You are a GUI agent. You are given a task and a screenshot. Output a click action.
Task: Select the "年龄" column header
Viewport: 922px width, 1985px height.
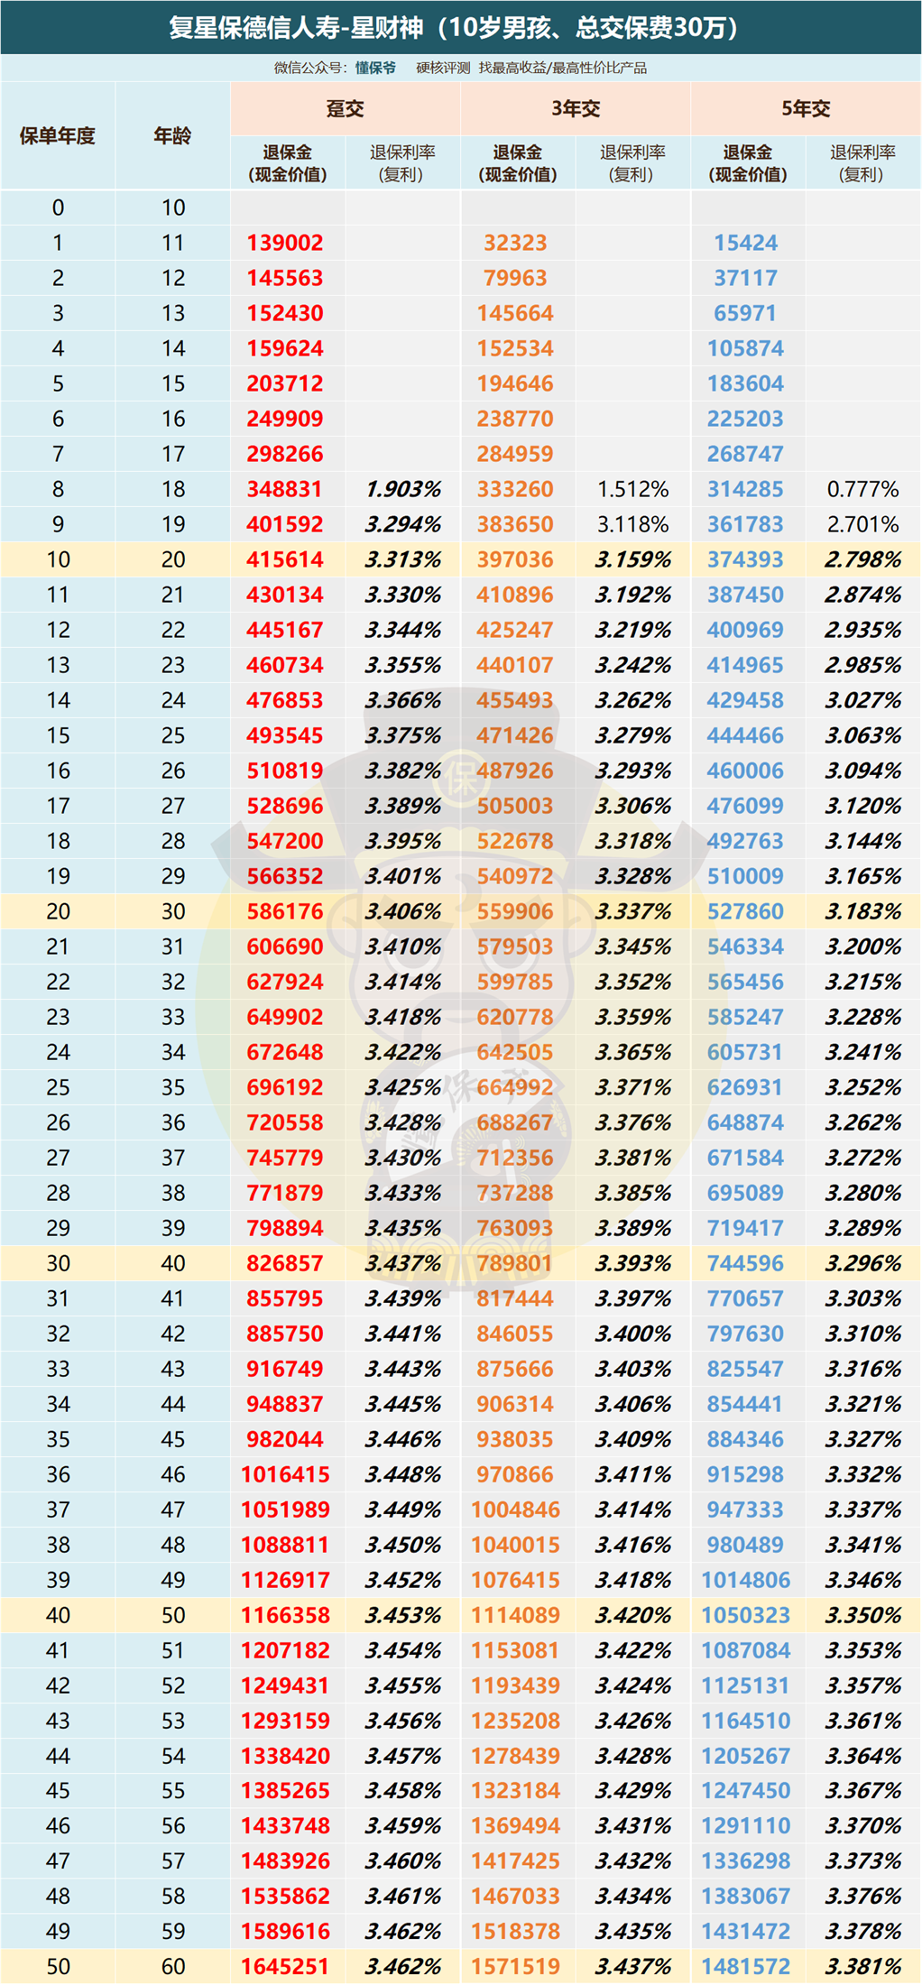172,136
